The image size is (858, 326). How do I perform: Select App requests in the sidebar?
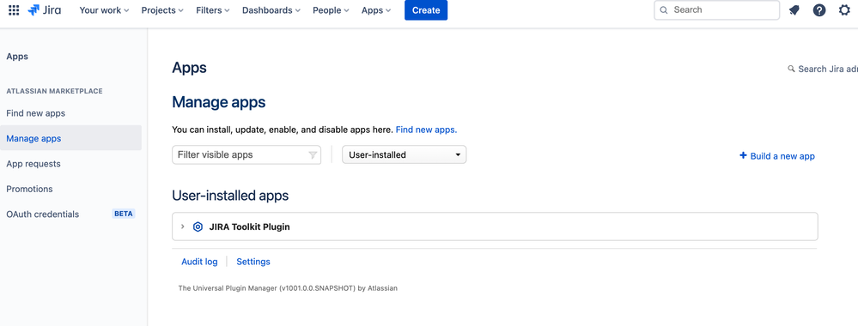coord(33,164)
